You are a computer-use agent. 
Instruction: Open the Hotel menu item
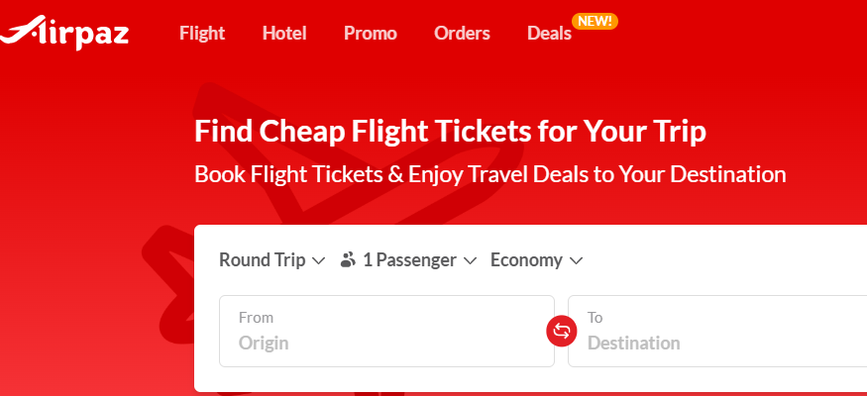(x=284, y=34)
